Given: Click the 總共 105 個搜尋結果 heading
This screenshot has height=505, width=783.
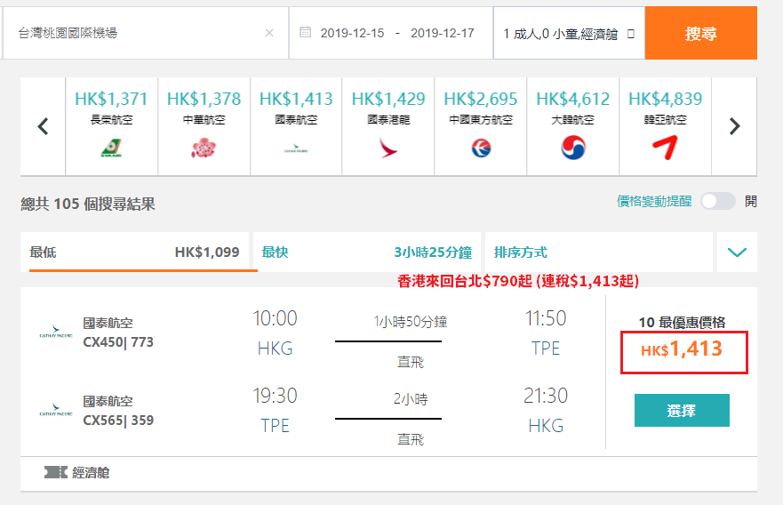Looking at the screenshot, I should pos(88,204).
